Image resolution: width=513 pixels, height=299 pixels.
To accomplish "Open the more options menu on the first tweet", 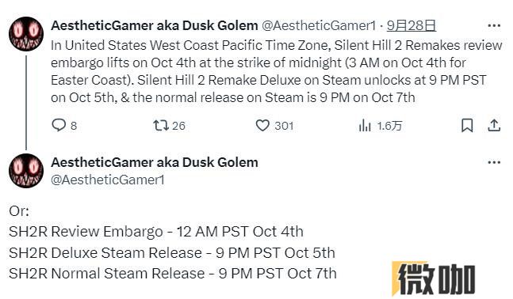I will tap(494, 25).
